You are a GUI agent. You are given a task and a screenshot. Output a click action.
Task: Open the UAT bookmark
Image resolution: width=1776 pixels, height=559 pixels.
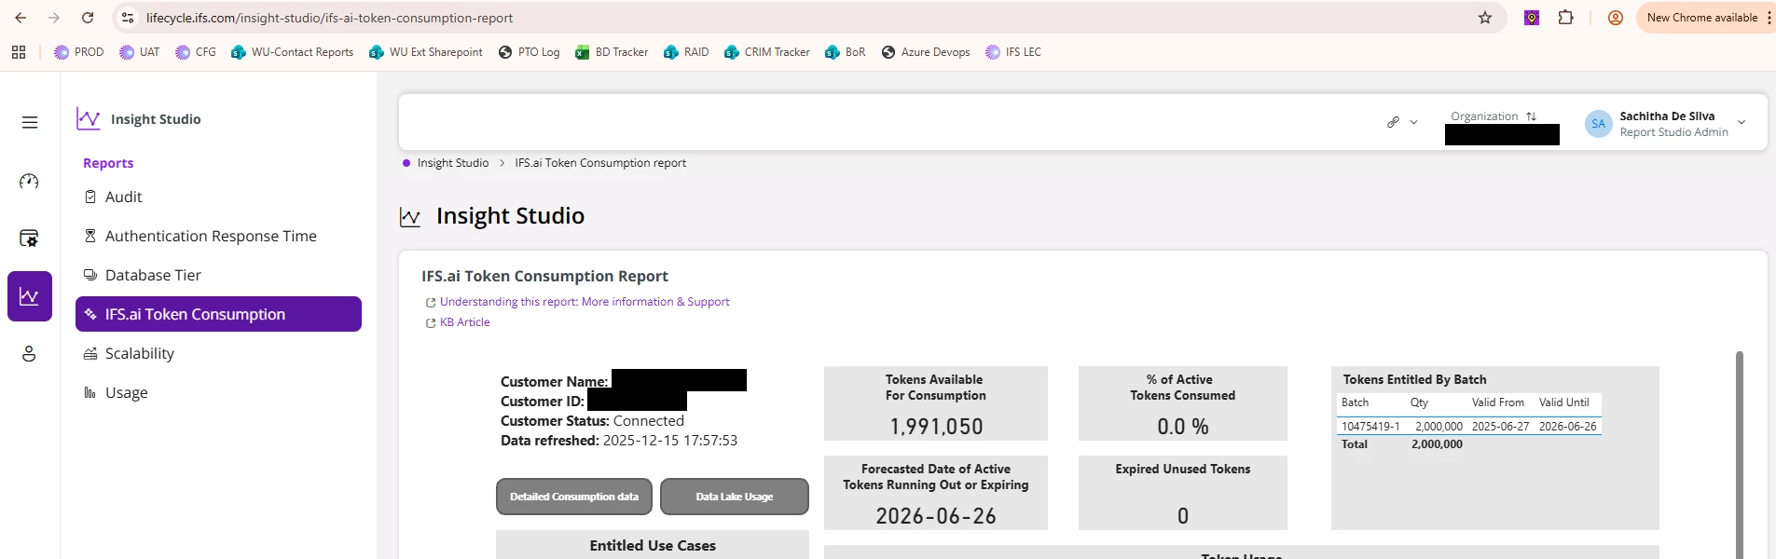140,52
